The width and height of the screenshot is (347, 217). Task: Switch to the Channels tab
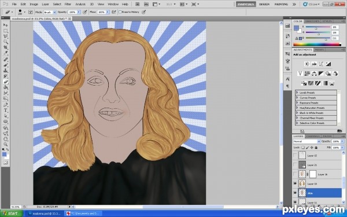pos(313,136)
